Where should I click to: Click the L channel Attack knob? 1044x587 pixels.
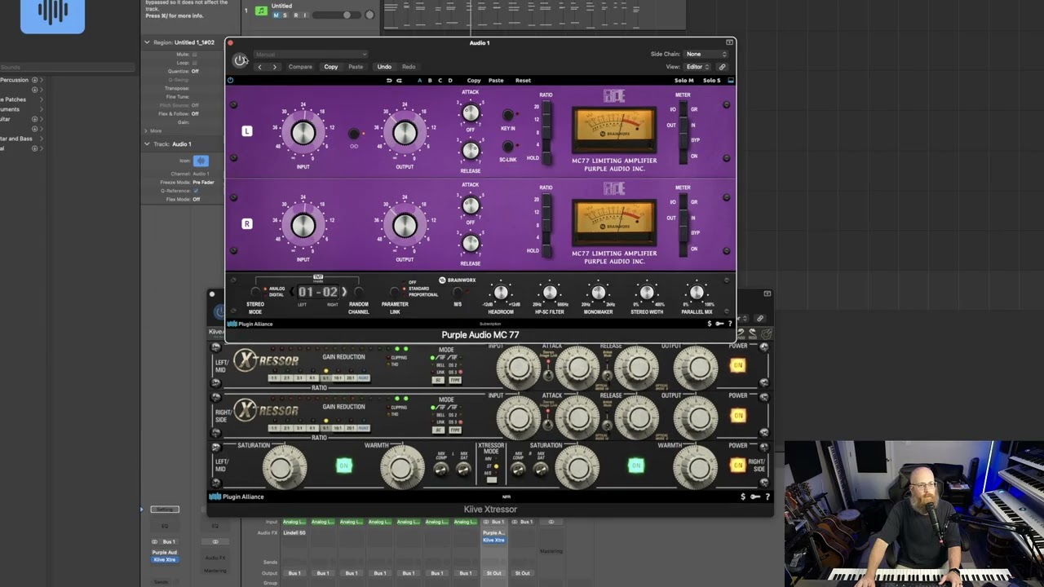tap(471, 113)
